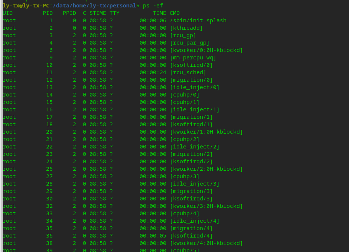Click the [idle_inject/4] process name
This screenshot has width=349, height=252.
(195, 221)
